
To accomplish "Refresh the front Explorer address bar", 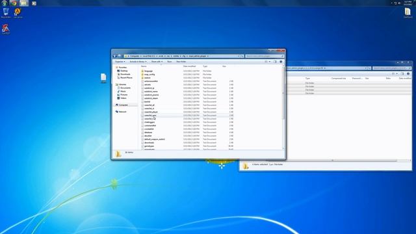I will click(242, 57).
